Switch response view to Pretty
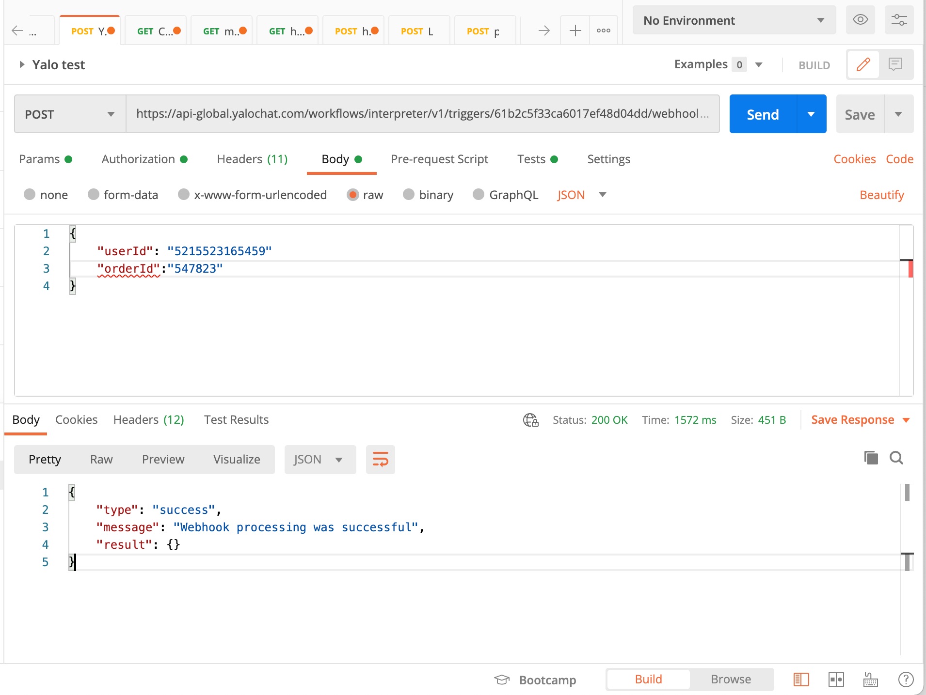This screenshot has width=926, height=695. tap(45, 459)
